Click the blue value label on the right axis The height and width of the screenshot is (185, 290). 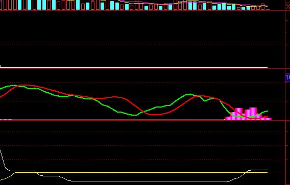coord(287,78)
